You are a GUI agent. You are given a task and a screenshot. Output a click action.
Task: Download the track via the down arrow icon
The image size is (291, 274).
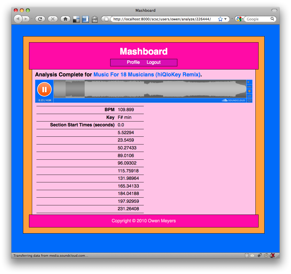click(249, 91)
